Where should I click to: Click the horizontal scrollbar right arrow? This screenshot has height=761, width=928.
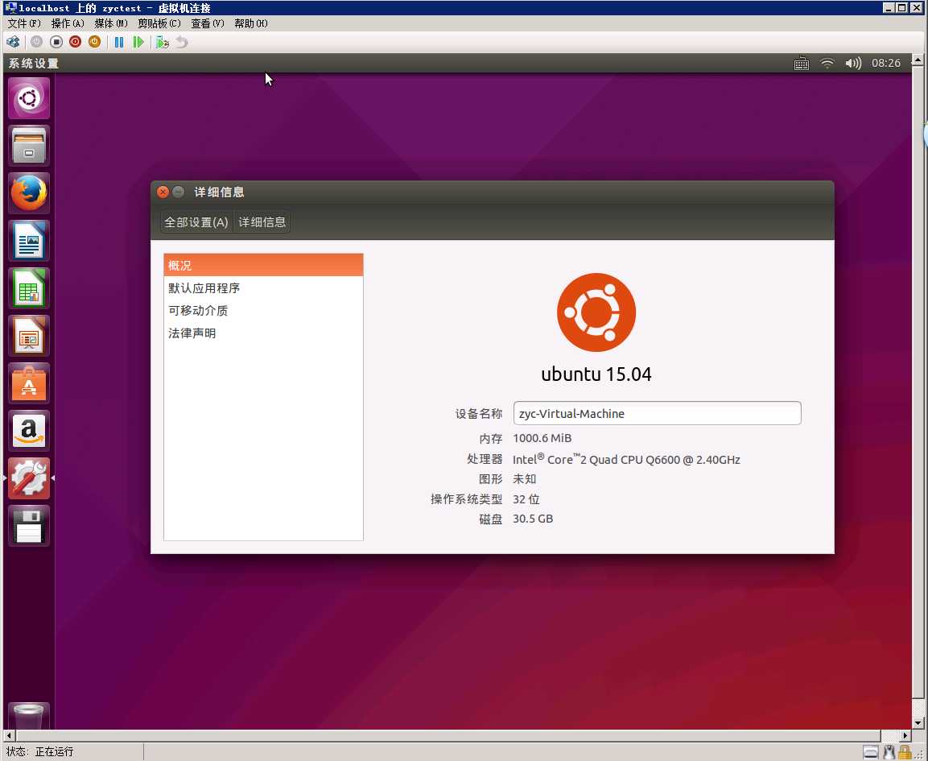pos(905,735)
